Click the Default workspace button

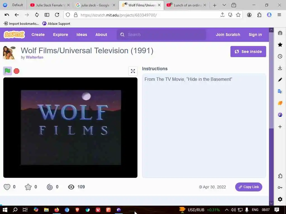tap(13, 5)
